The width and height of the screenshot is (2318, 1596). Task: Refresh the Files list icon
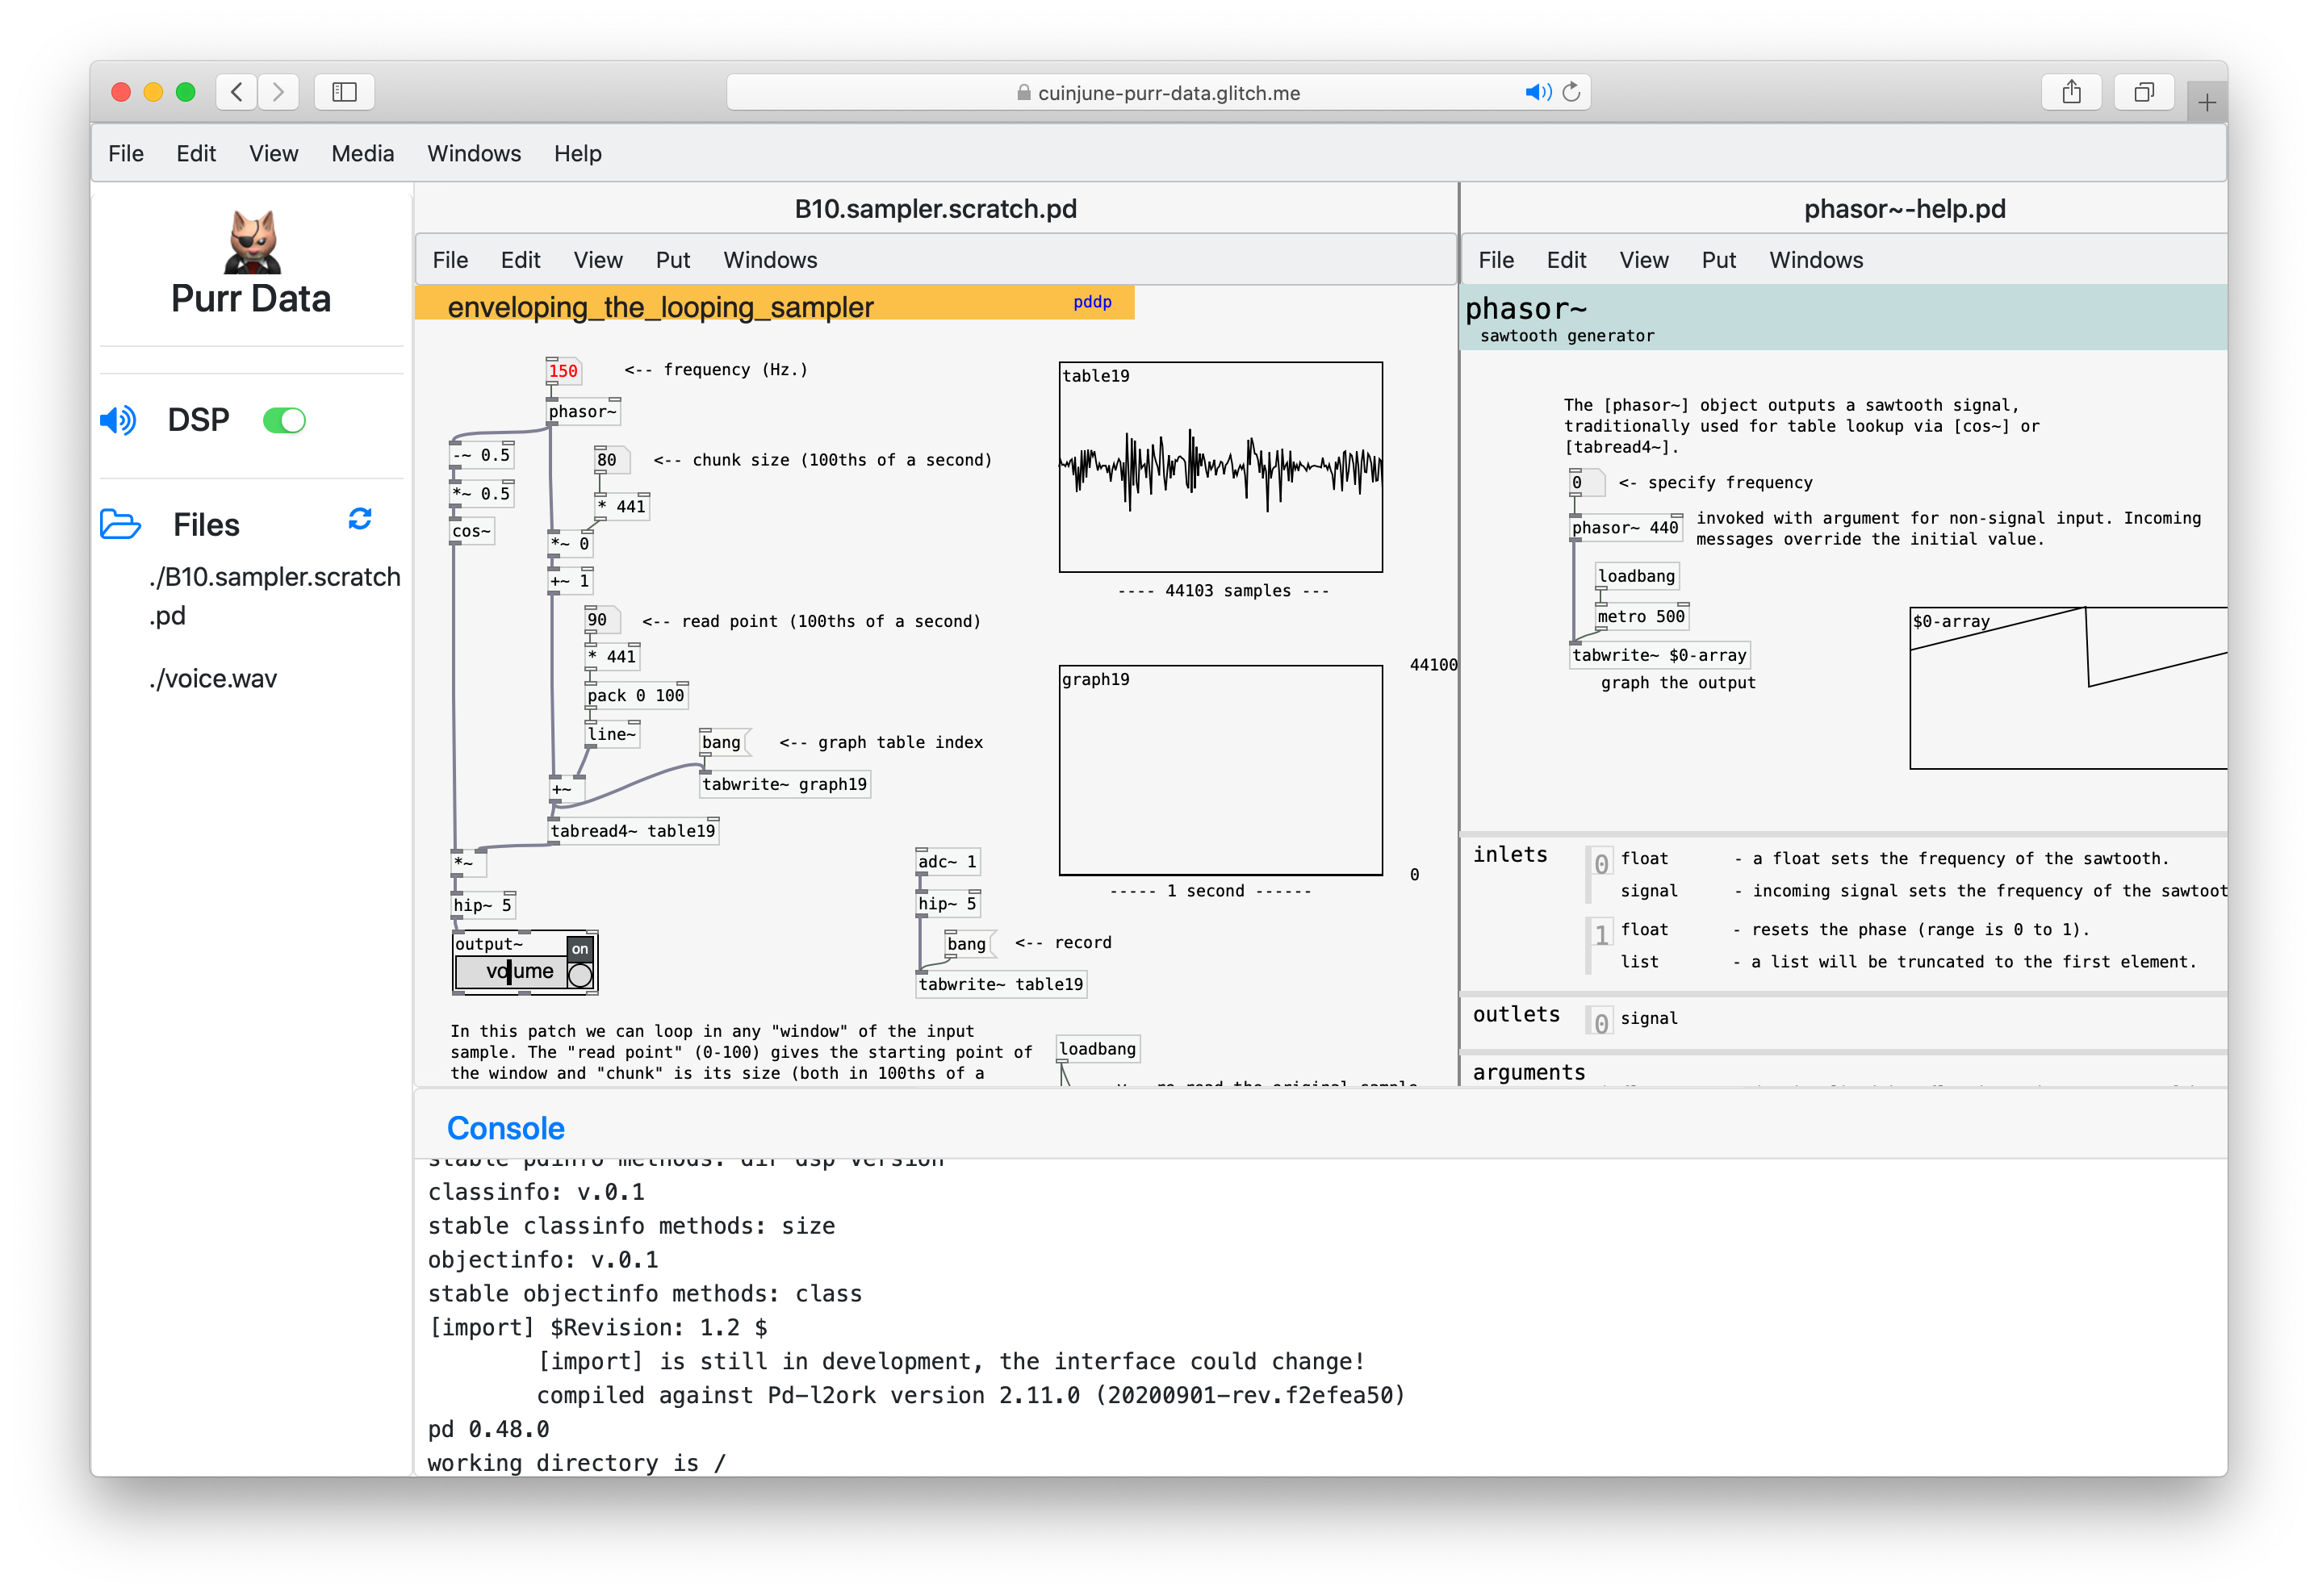[x=360, y=518]
